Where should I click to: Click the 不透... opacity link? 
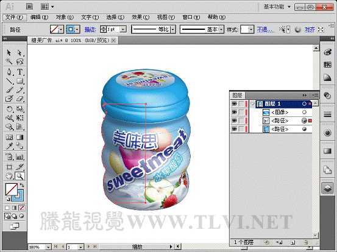(x=265, y=29)
